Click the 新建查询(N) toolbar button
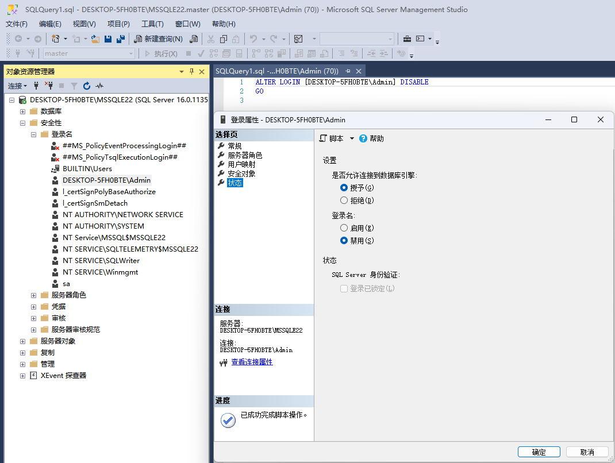The height and width of the screenshot is (463, 615). pos(159,39)
